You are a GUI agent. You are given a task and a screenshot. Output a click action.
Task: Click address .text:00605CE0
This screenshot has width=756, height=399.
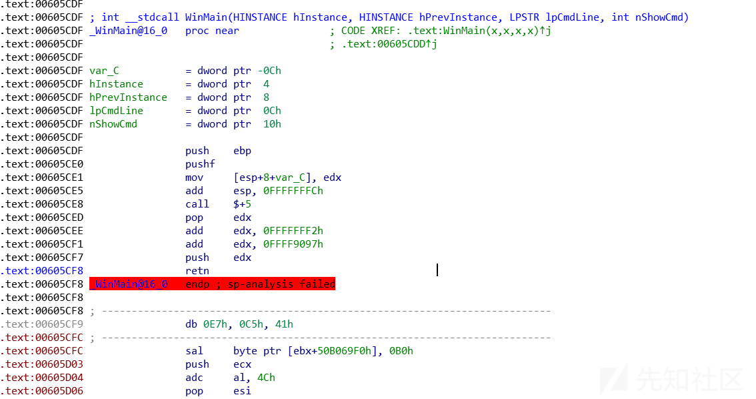coord(41,164)
